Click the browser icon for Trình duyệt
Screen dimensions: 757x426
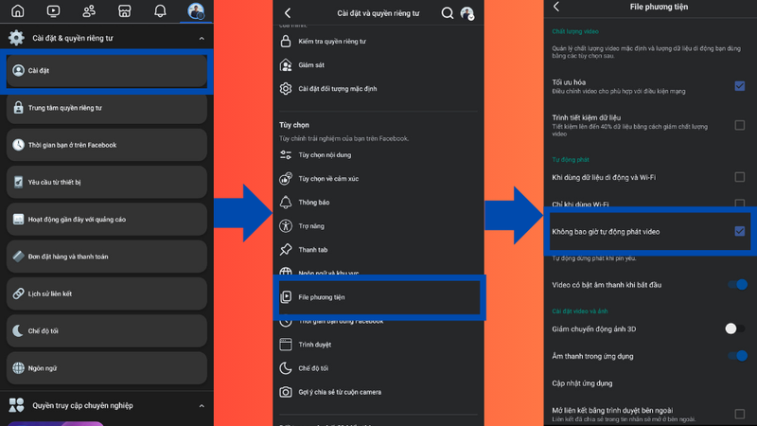click(x=286, y=345)
